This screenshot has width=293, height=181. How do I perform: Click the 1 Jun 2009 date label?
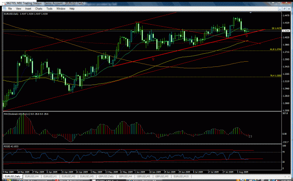pyautogui.click(x=140, y=172)
